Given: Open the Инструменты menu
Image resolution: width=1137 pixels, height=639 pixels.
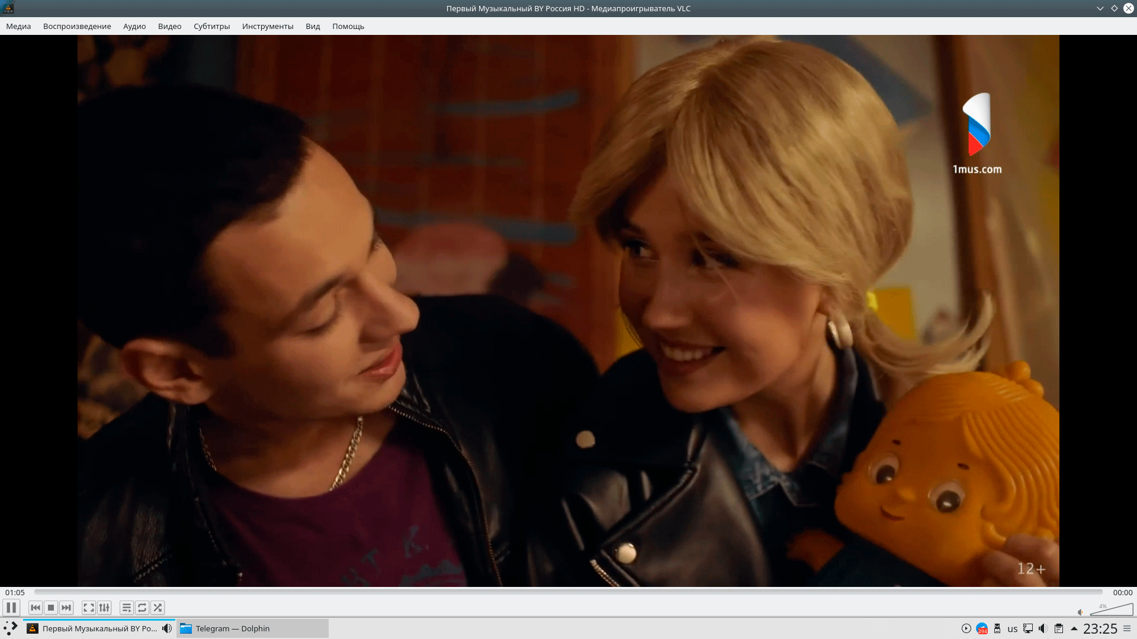Looking at the screenshot, I should (267, 26).
